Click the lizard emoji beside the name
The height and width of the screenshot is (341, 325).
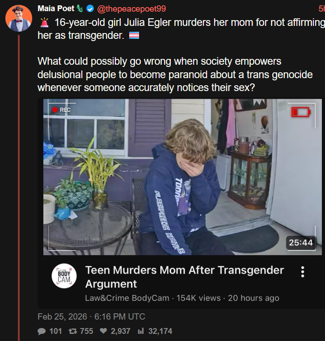(x=80, y=8)
